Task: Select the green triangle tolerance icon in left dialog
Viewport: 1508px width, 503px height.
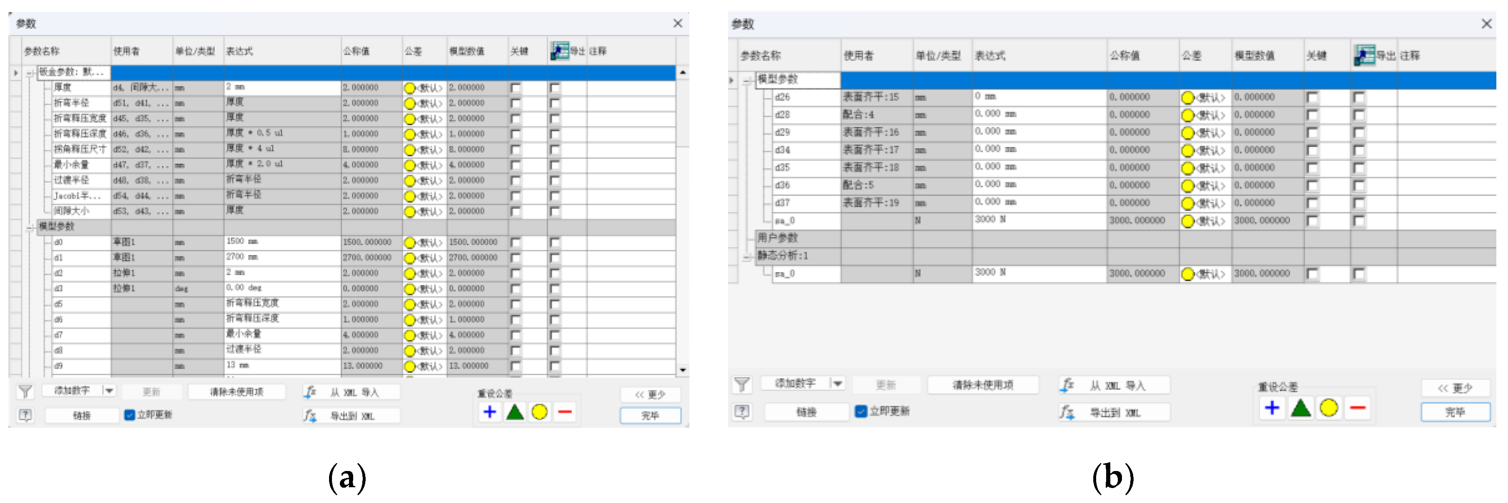Action: [515, 412]
